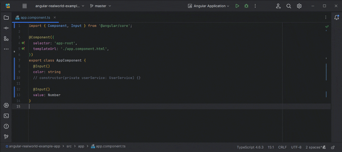The width and height of the screenshot is (342, 152).
Task: Open the Commit tool window
Action: pyautogui.click(x=6, y=28)
